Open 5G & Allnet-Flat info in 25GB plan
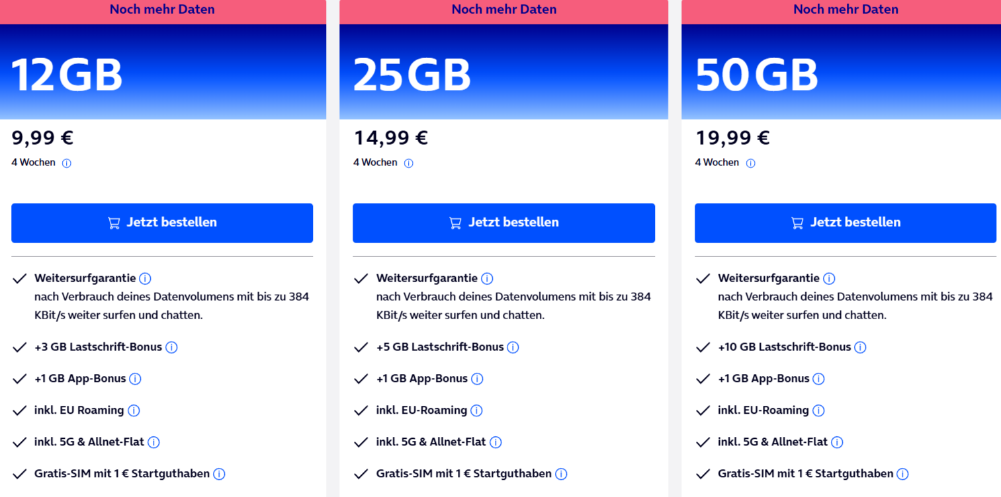The width and height of the screenshot is (1001, 497). click(x=496, y=443)
